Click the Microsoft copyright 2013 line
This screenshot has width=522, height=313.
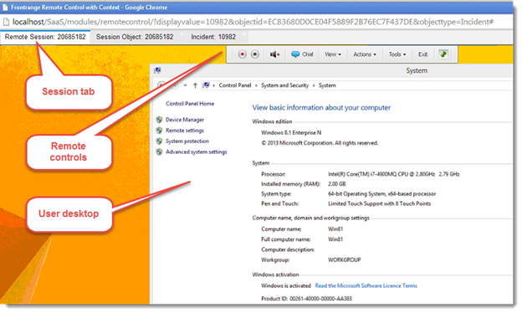[320, 143]
